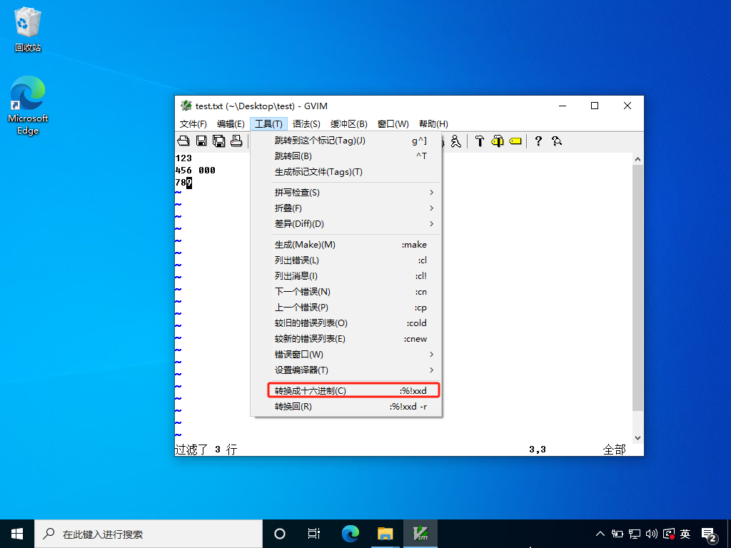Open the 窗口(W) menu
Viewport: 731px width, 548px height.
tap(393, 124)
